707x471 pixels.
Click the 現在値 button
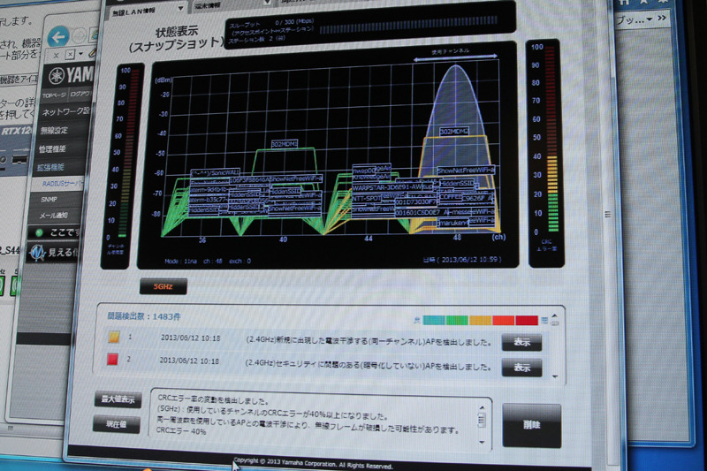pos(117,424)
